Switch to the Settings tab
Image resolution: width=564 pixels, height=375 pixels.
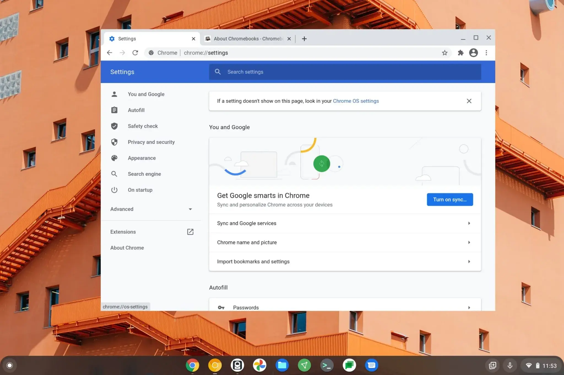pos(151,39)
